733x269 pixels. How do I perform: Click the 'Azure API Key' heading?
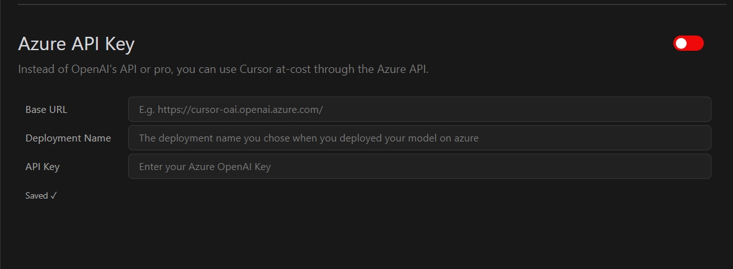coord(76,44)
